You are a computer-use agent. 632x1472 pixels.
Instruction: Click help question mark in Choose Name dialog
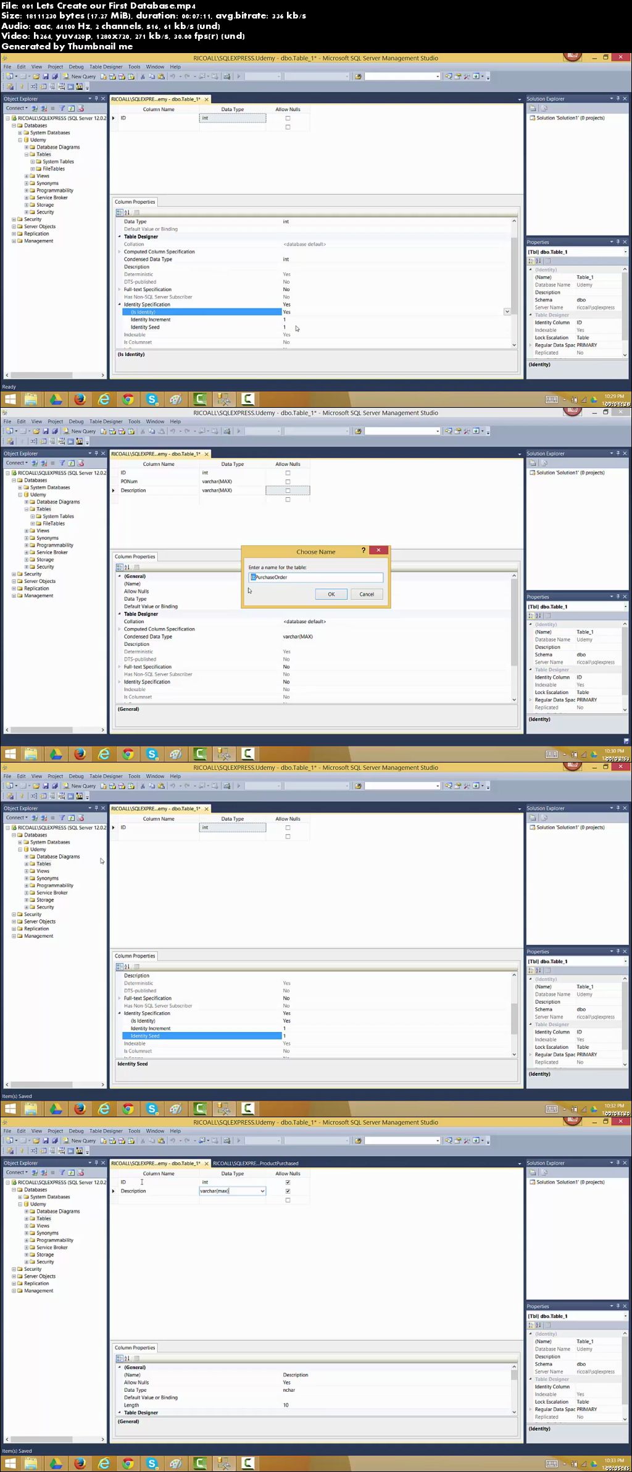click(x=363, y=550)
